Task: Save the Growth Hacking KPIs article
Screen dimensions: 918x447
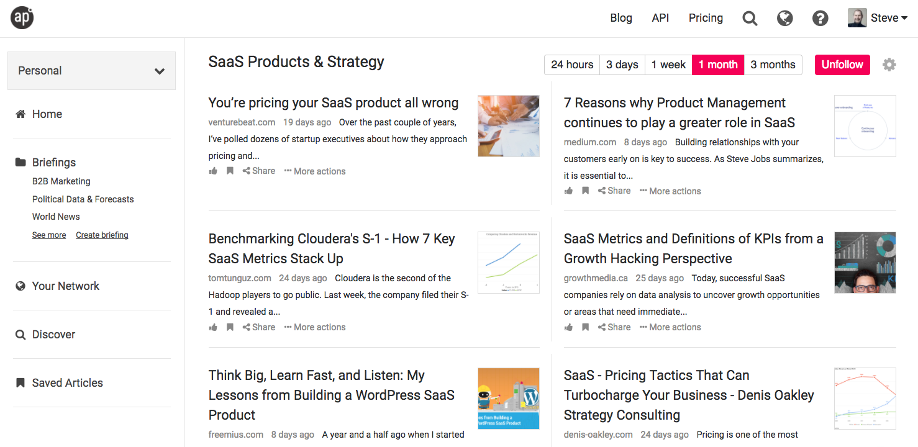Action: click(x=585, y=327)
